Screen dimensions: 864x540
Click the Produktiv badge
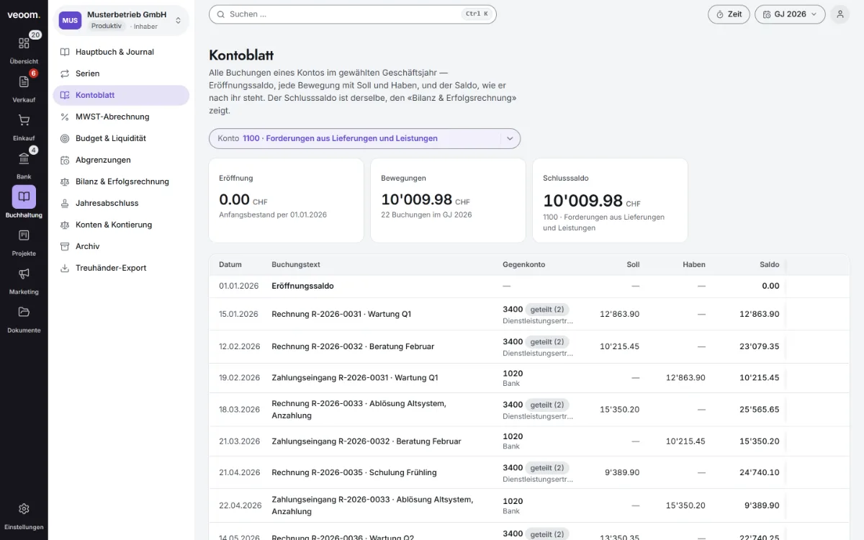click(x=107, y=26)
